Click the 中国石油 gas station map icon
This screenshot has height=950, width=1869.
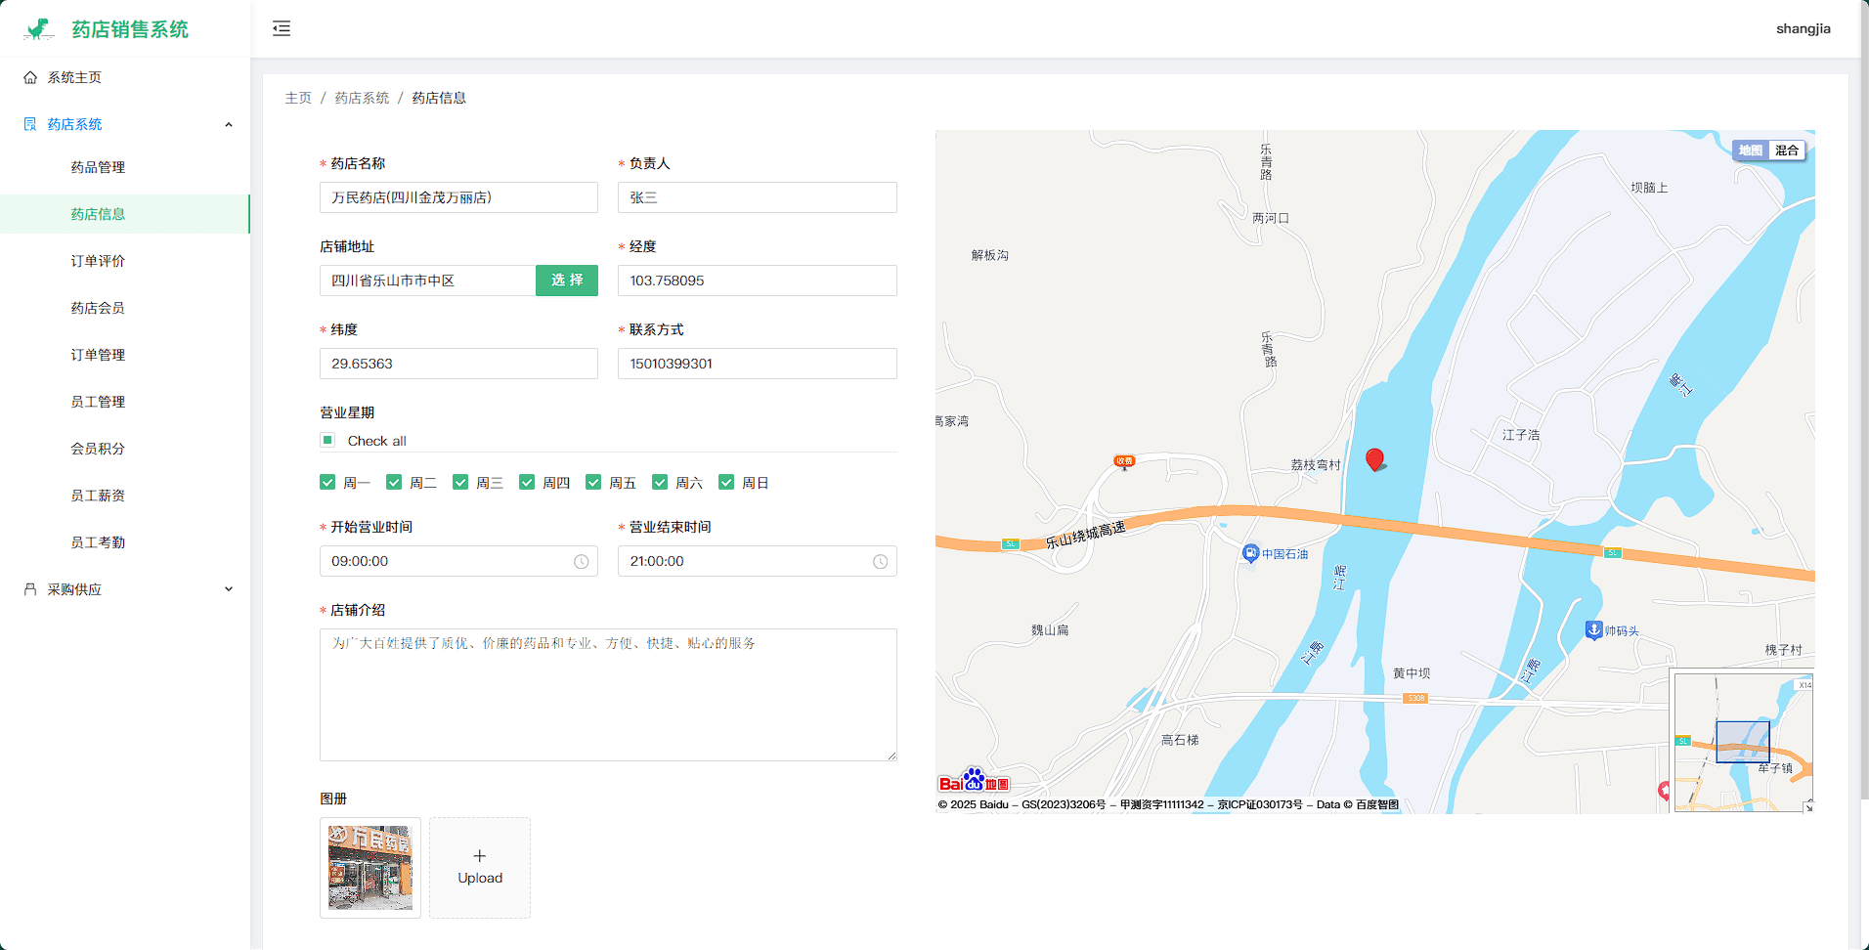tap(1250, 553)
